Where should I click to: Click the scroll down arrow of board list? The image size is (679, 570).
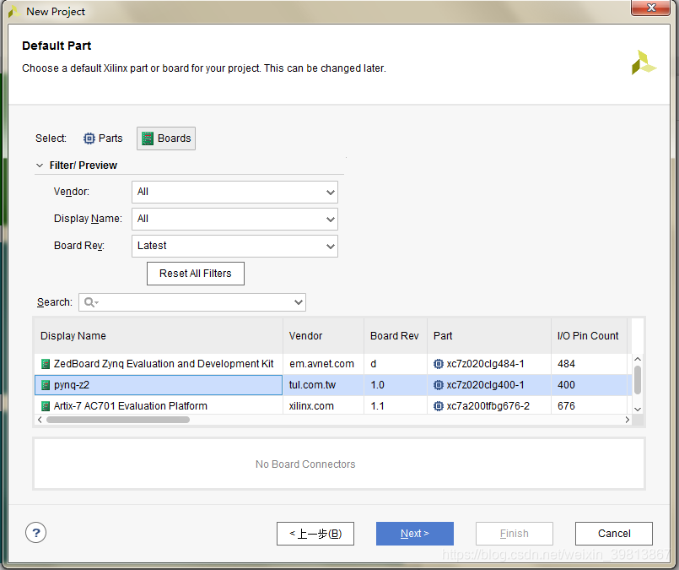coord(638,410)
